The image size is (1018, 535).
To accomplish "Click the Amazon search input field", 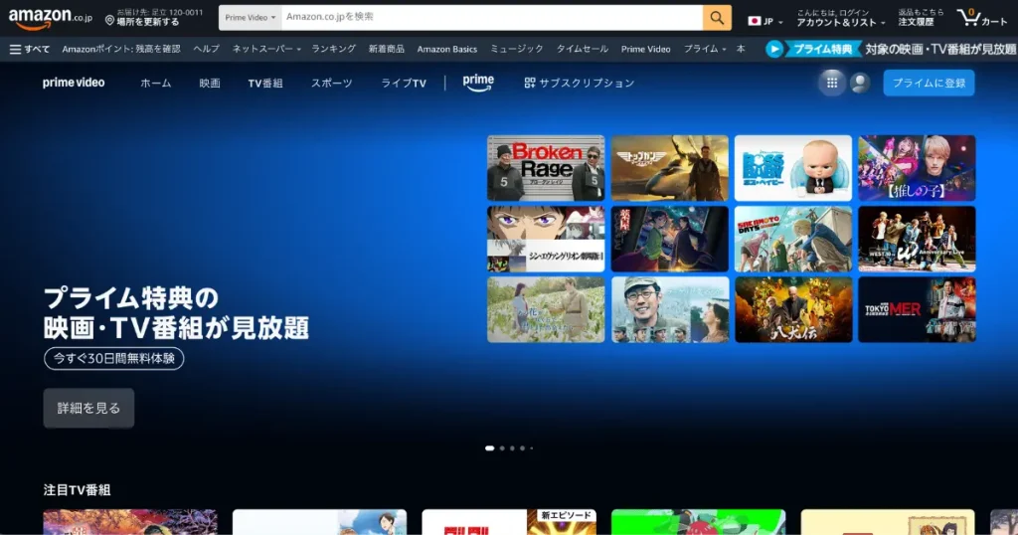I will [492, 18].
